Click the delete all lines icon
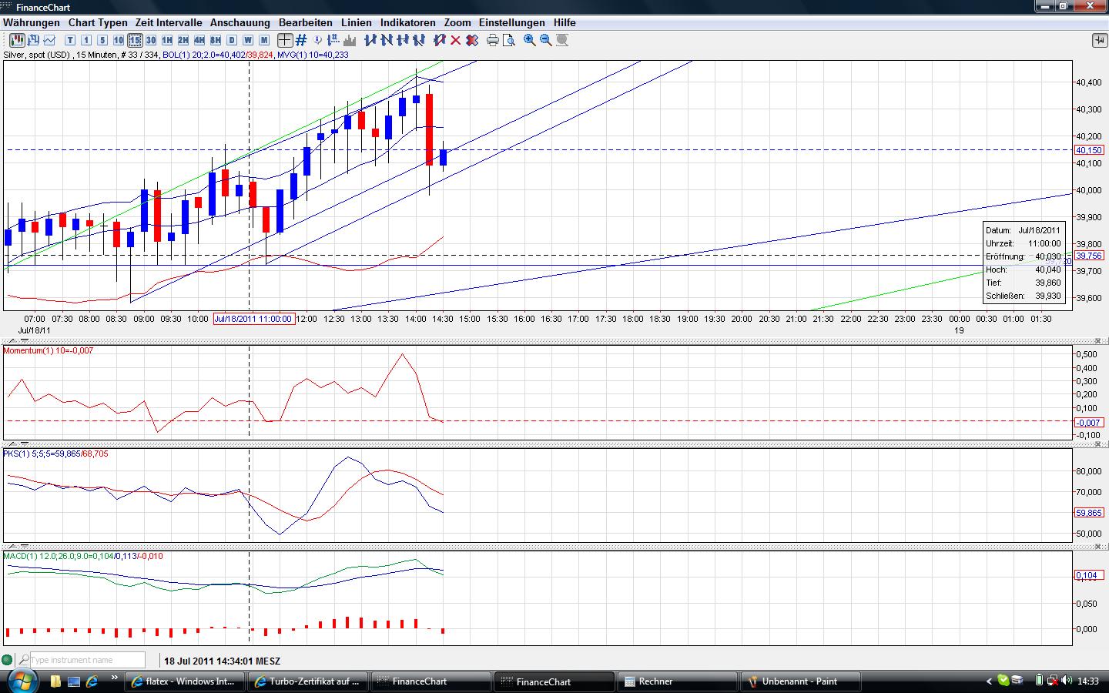Viewport: 1109px width, 693px height. pyautogui.click(x=472, y=40)
